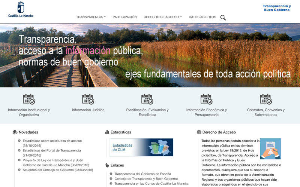
Task: Click the Derecho de Acceso heading
Action: pos(219,132)
